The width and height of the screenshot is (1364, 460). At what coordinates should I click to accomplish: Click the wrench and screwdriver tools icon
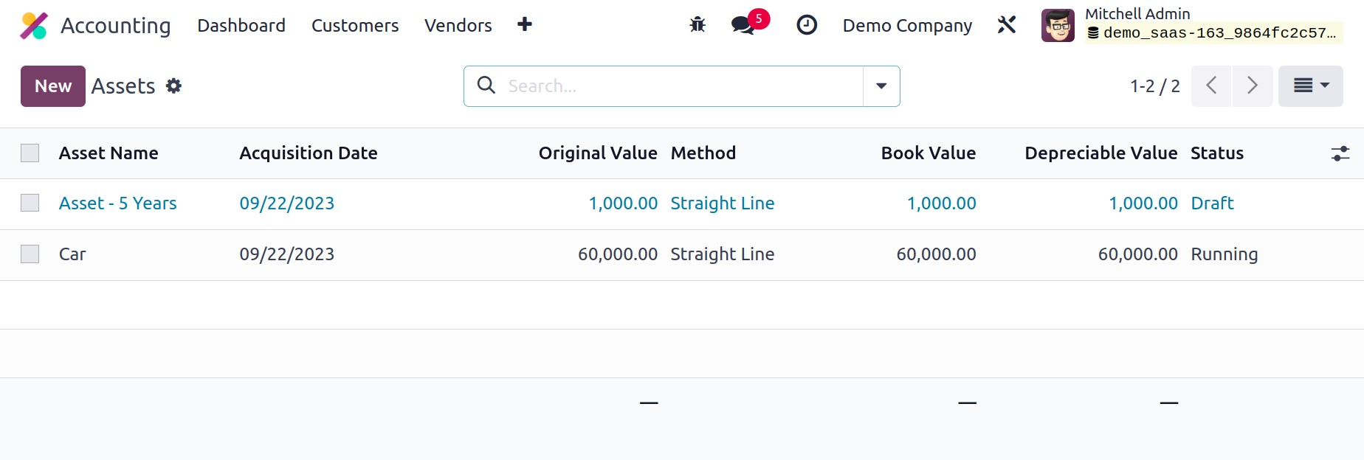(1007, 25)
